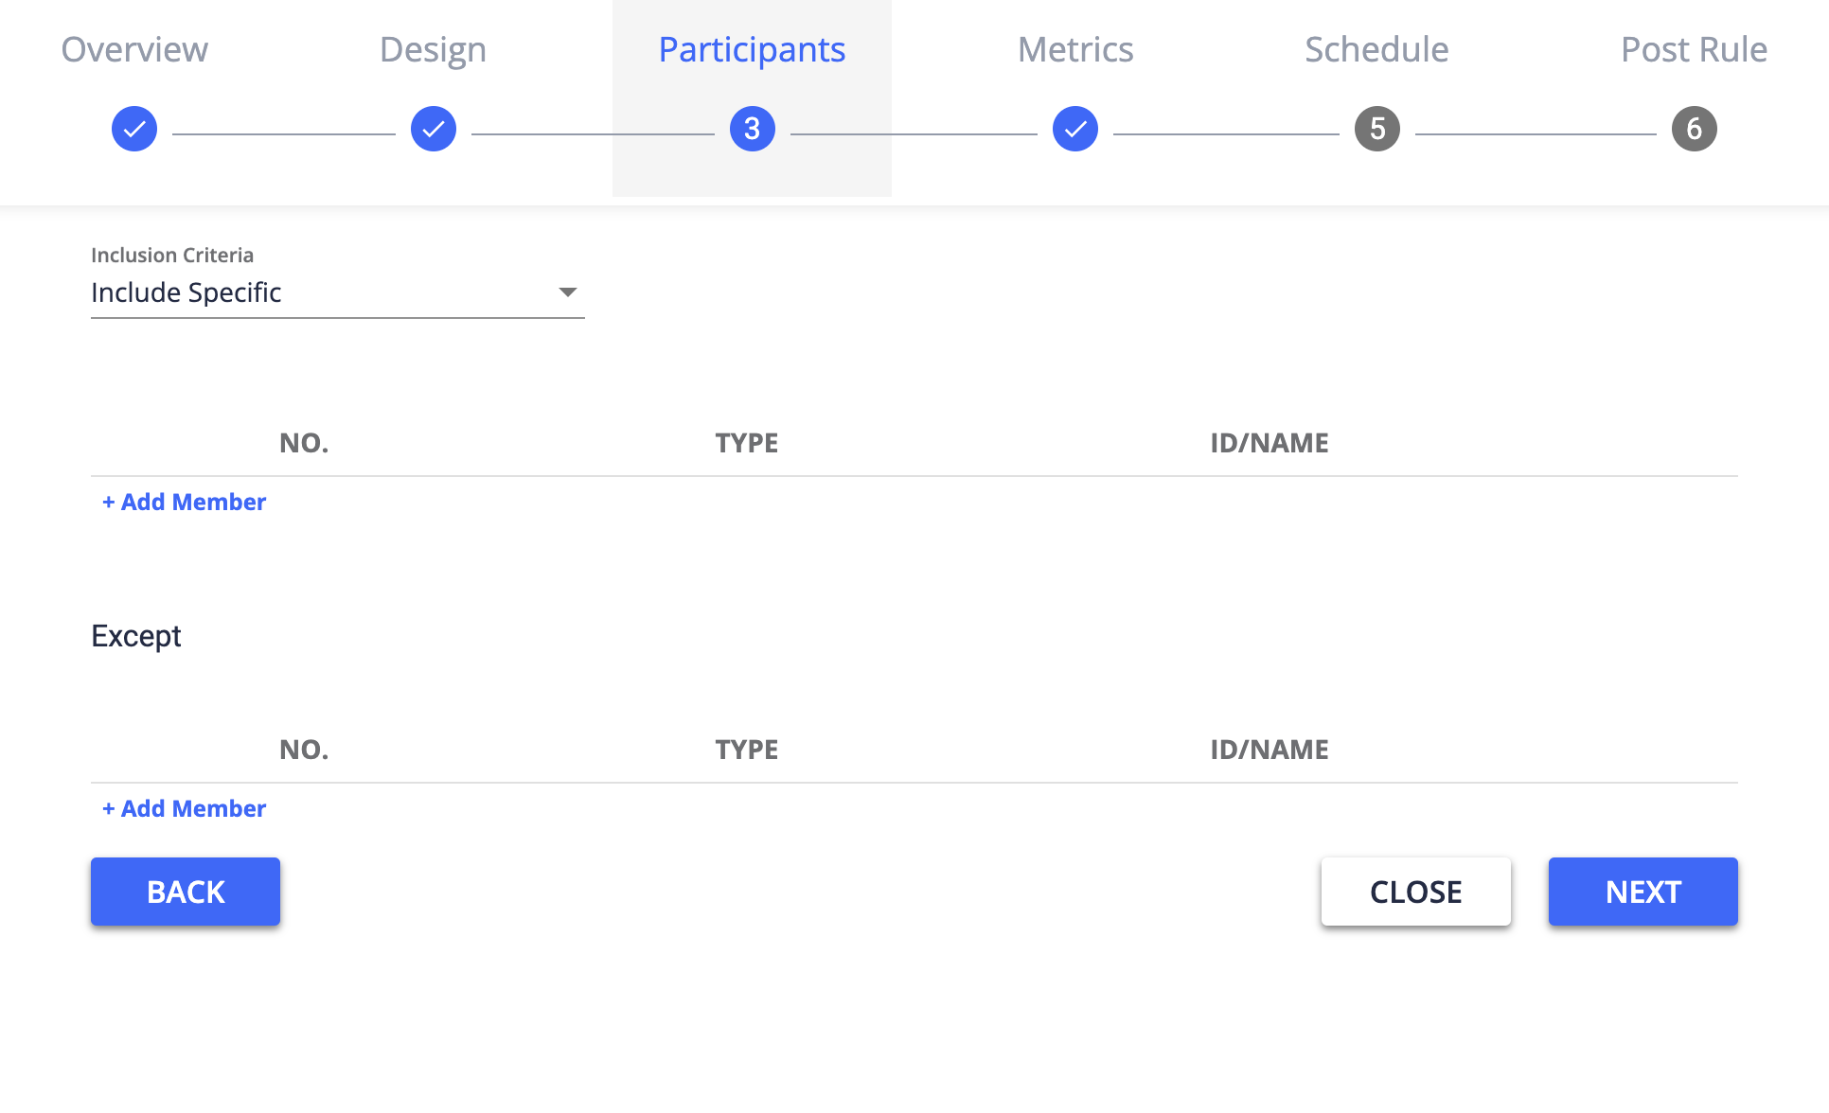Open the Post Rule tab
The height and width of the screenshot is (1113, 1829).
(x=1694, y=49)
